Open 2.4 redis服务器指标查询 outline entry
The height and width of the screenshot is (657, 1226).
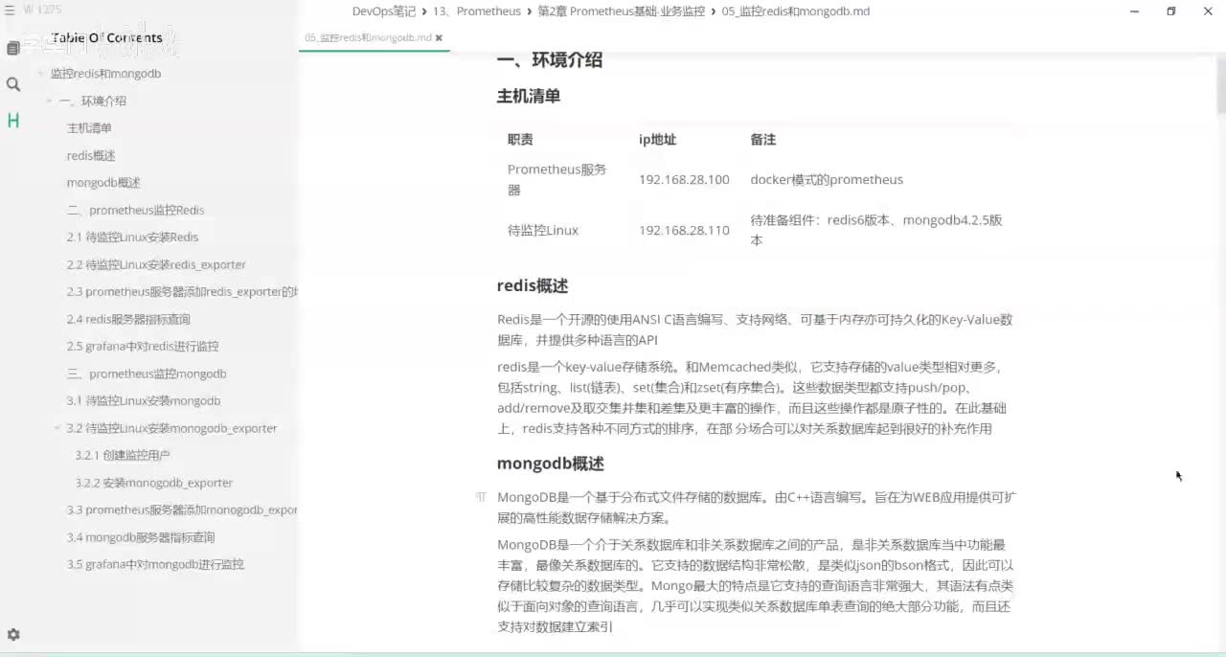[x=128, y=319]
